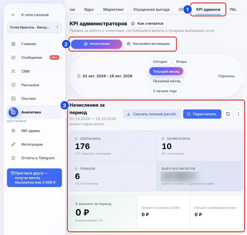Click the Пригласи друга referral banner
This screenshot has width=247, height=235.
(x=34, y=178)
